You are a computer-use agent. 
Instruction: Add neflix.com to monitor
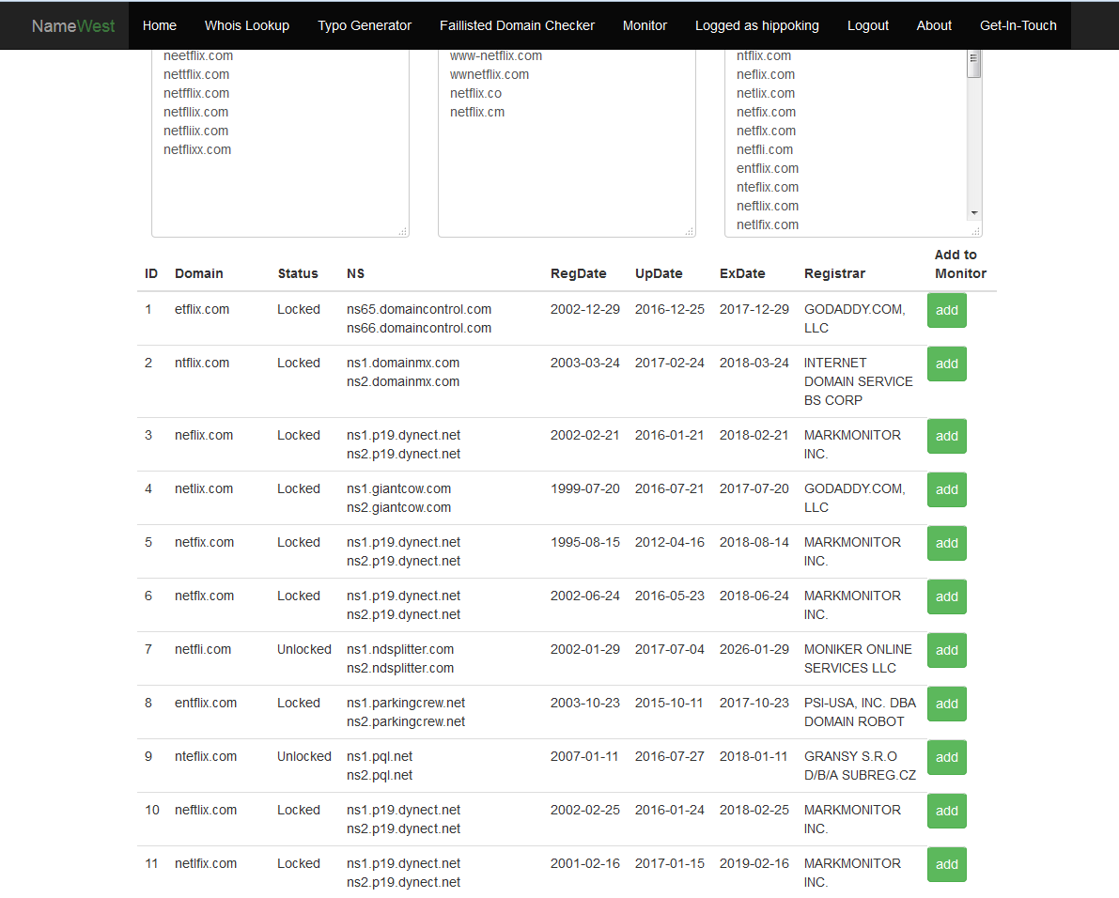click(x=947, y=436)
